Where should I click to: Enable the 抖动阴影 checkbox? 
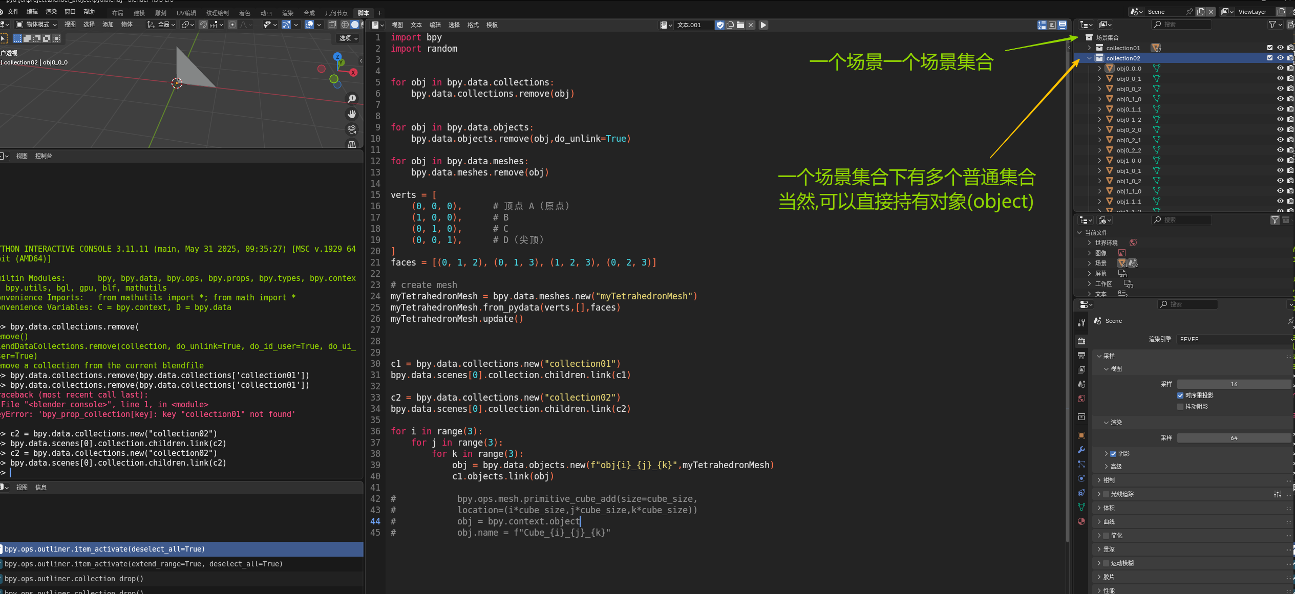point(1181,406)
